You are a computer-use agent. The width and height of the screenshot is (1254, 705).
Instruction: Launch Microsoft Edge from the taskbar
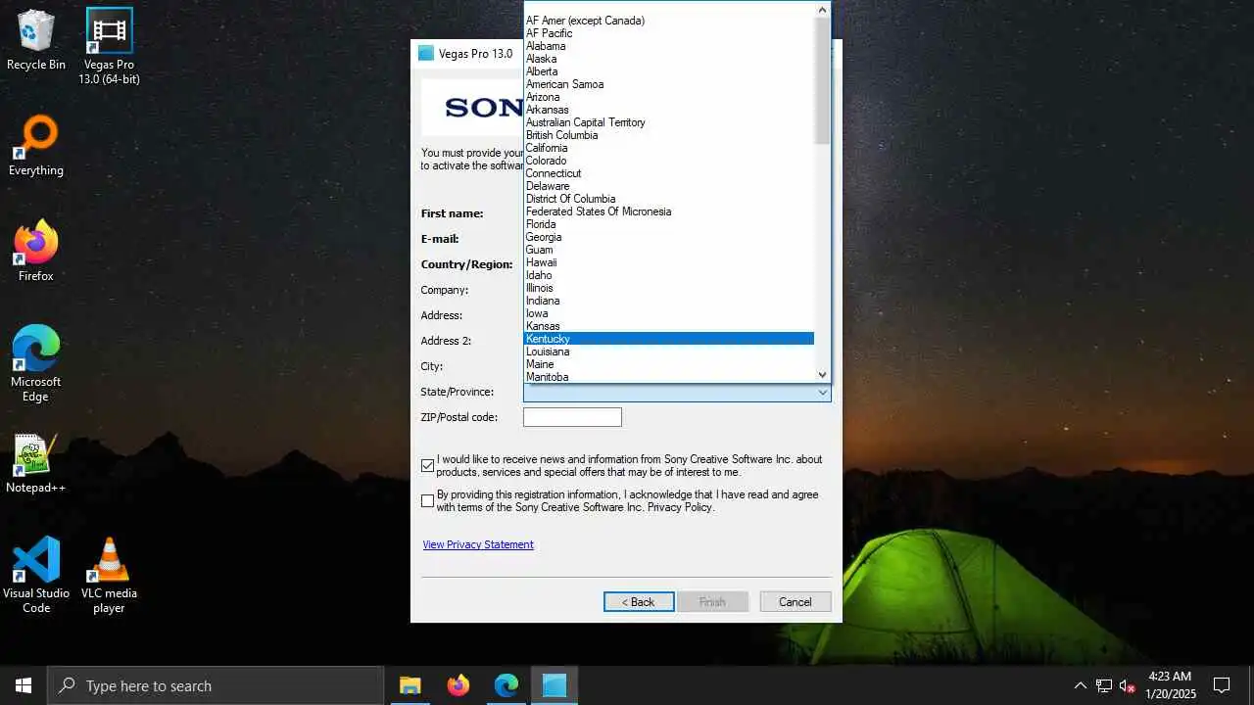(506, 685)
